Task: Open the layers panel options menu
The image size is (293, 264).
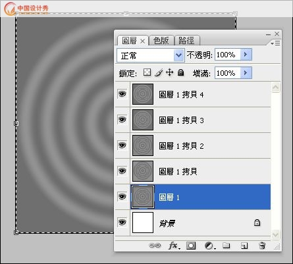Action: coord(275,43)
